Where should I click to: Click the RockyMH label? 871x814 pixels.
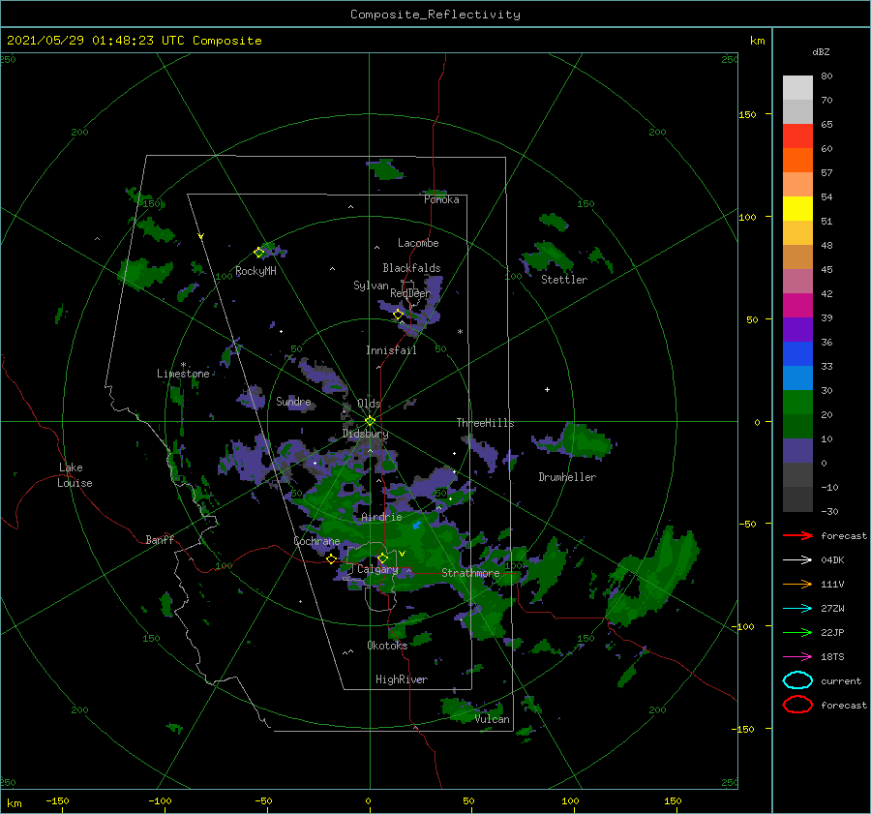tap(255, 271)
